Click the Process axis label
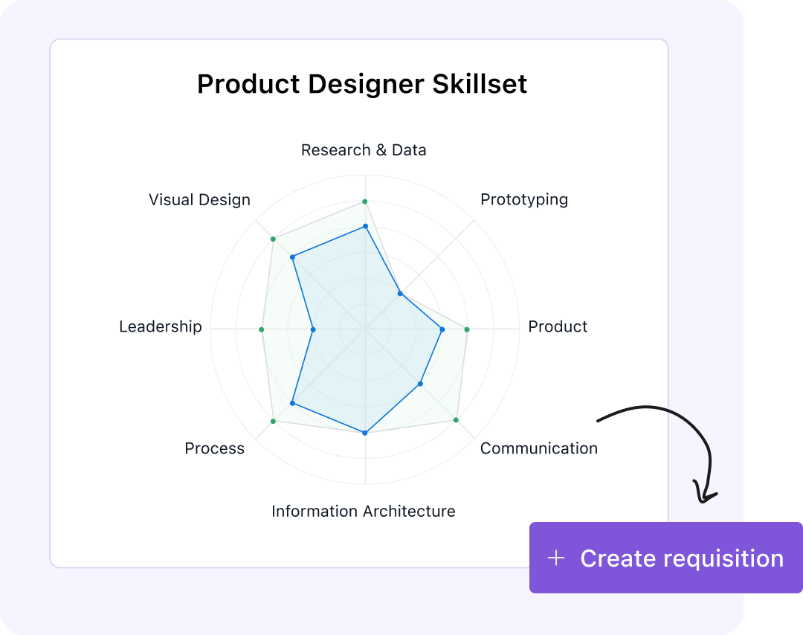Viewport: 803px width, 635px height. (214, 448)
